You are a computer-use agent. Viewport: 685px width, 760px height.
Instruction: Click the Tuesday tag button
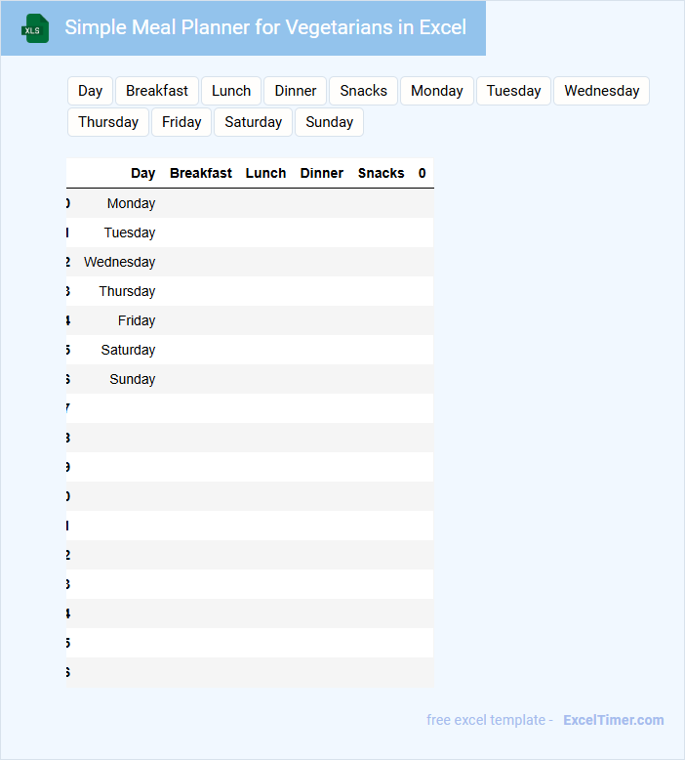click(513, 91)
